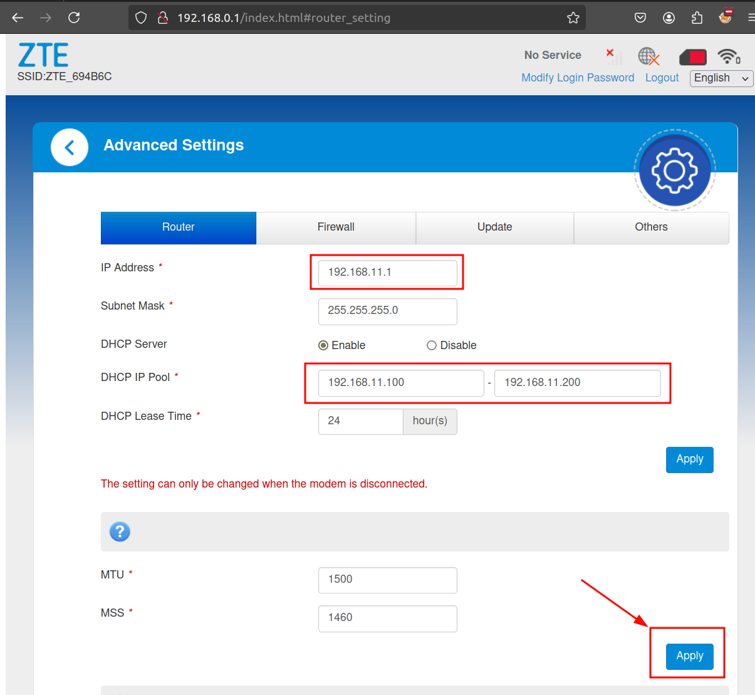This screenshot has width=755, height=695.
Task: Open the Firefox account profile icon
Action: coord(669,18)
